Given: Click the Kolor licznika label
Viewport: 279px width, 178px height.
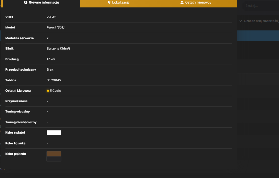Looking at the screenshot, I should tap(15, 143).
